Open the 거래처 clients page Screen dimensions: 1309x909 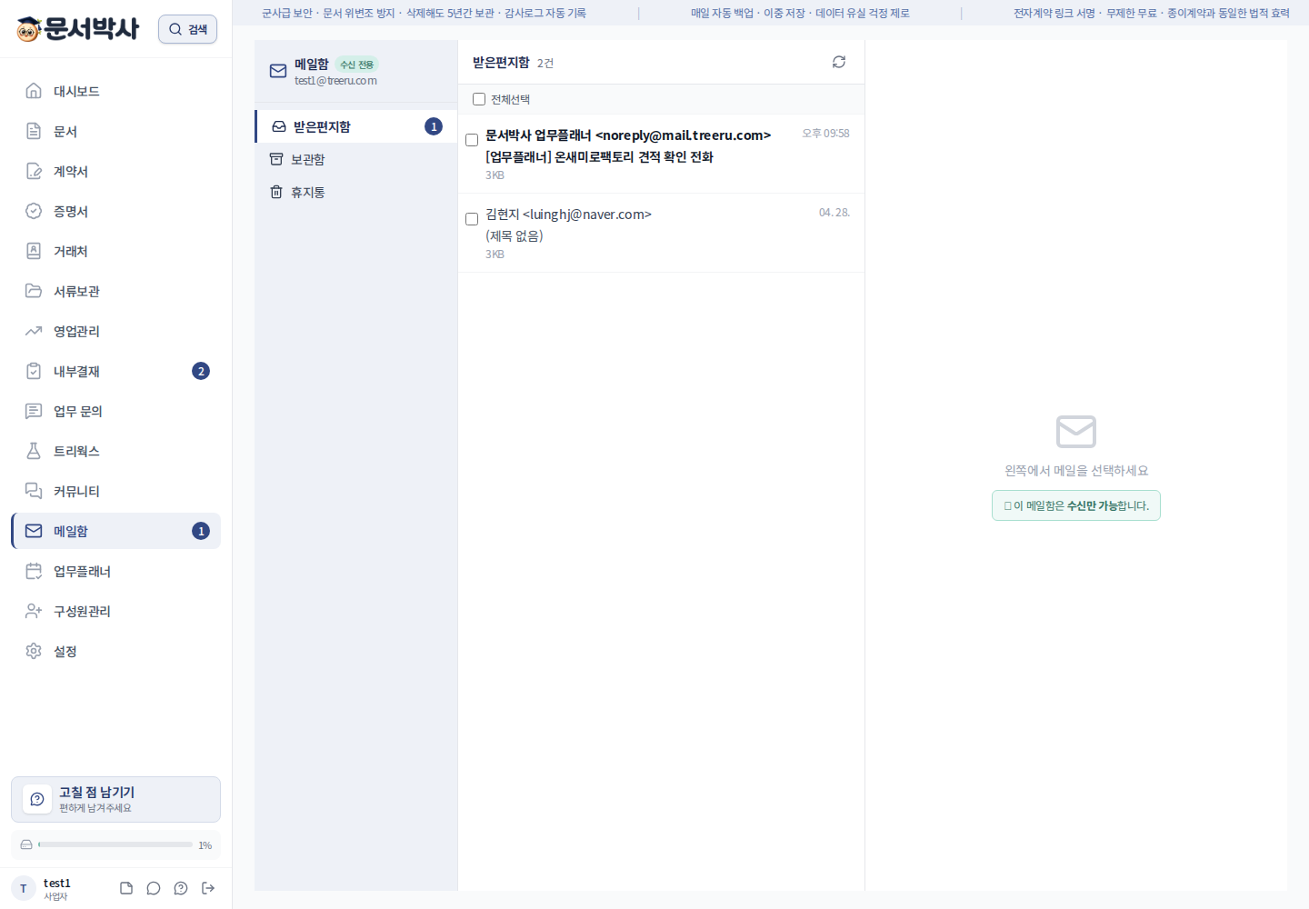[x=115, y=251]
